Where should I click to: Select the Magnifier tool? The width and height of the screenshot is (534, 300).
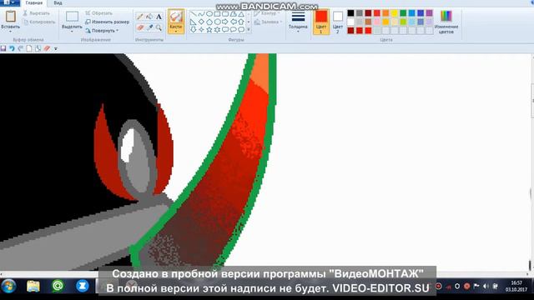[159, 27]
